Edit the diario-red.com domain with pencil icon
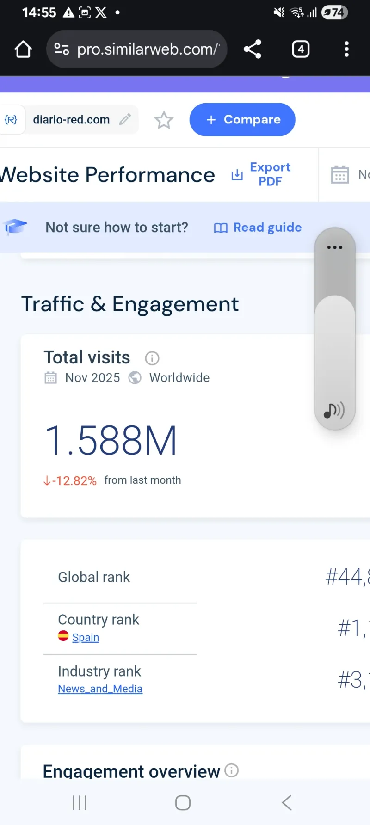The image size is (370, 825). pos(125,120)
